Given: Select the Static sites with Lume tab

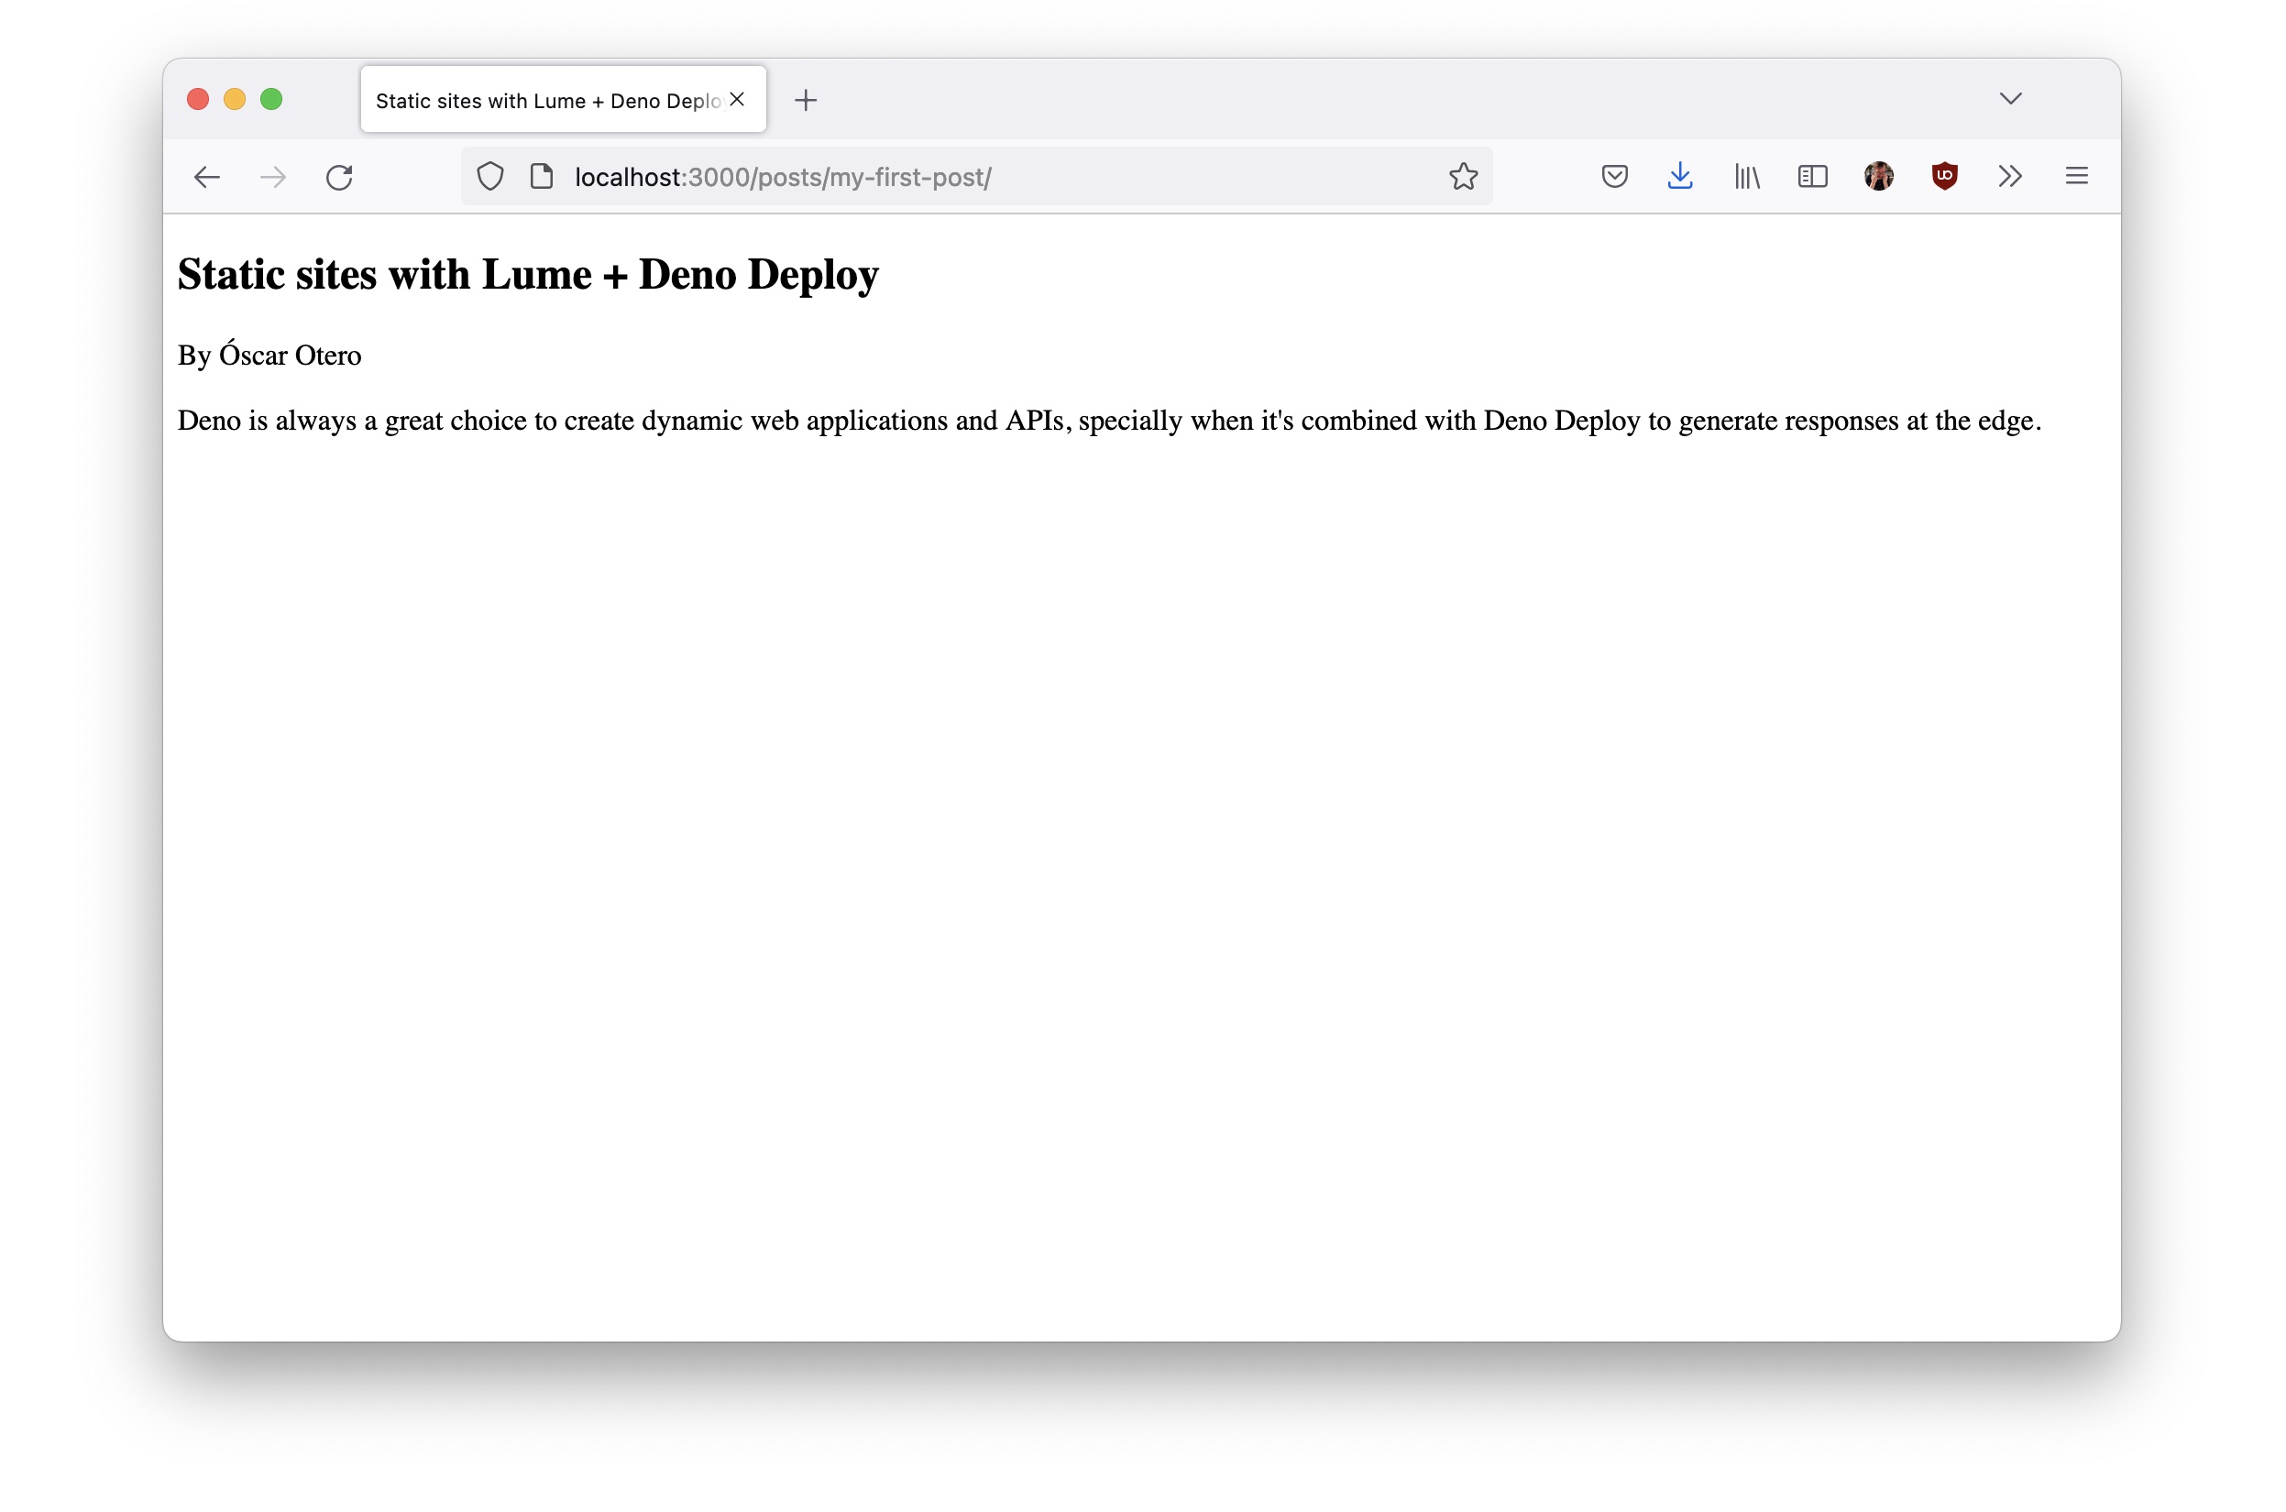Looking at the screenshot, I should pos(545,101).
